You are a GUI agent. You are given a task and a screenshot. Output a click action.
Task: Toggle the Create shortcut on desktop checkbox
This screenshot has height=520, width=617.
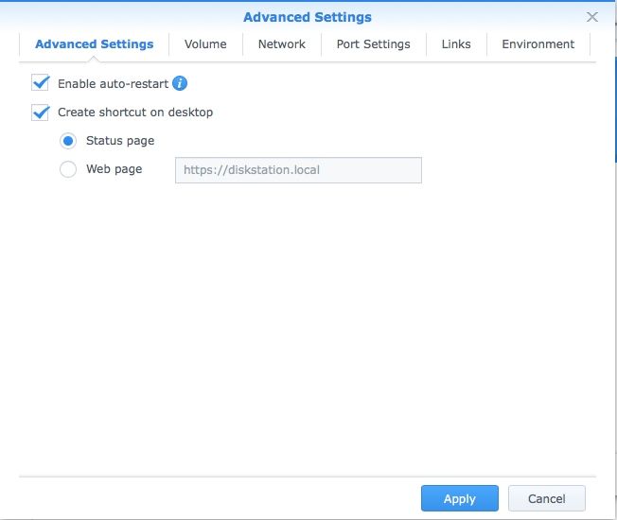pos(40,113)
